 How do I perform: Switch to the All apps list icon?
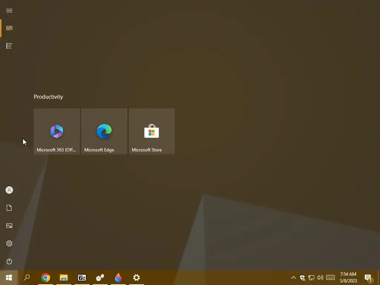pos(9,46)
